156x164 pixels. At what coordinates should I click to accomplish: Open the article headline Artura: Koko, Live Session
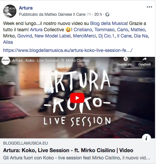(x=68, y=150)
